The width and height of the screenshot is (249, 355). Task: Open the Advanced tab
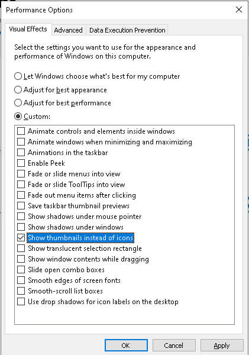[x=68, y=30]
